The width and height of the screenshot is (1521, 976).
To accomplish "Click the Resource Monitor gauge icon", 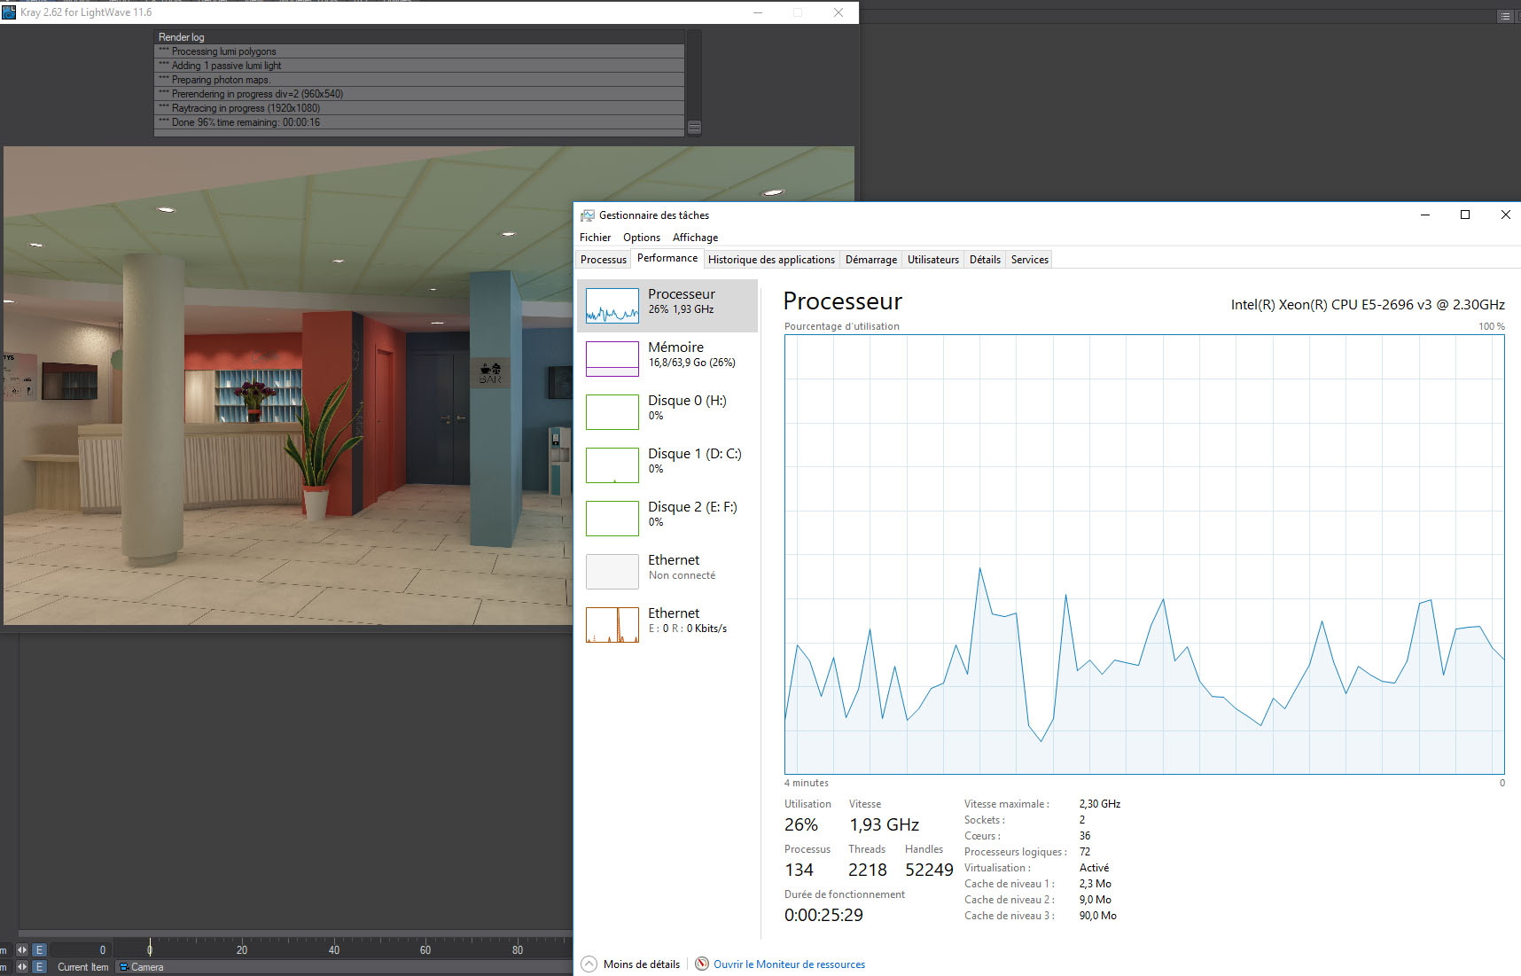I will click(702, 964).
